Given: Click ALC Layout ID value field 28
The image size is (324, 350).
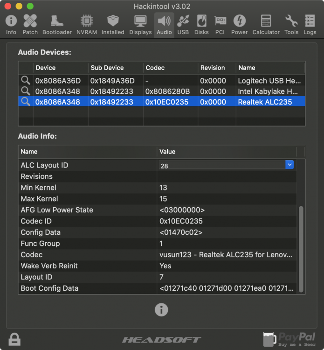Looking at the screenshot, I should click(x=222, y=166).
